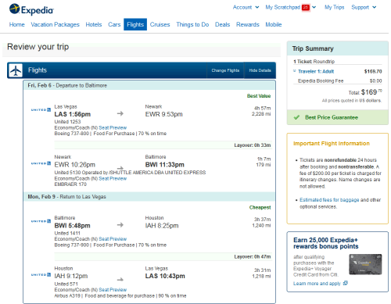Open Seat Preview for United 1253
This screenshot has height=304, width=391.
click(113, 127)
